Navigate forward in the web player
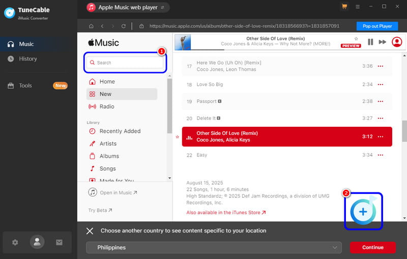Image resolution: width=407 pixels, height=259 pixels. coord(112,26)
